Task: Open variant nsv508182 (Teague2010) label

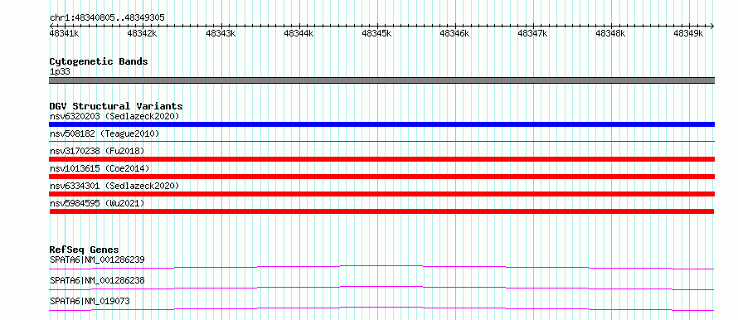Action: pyautogui.click(x=104, y=134)
